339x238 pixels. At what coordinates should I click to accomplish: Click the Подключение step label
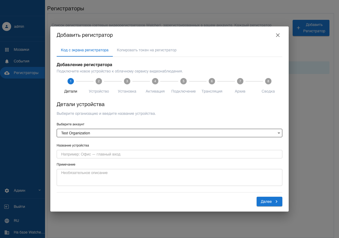tap(184, 91)
